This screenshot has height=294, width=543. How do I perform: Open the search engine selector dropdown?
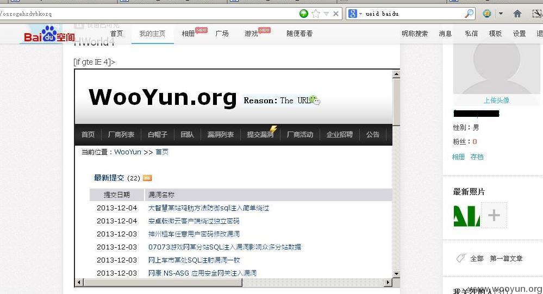[360, 14]
